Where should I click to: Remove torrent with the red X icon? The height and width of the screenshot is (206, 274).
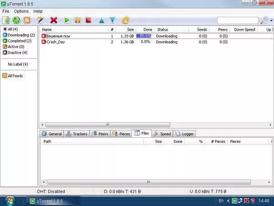tap(54, 20)
